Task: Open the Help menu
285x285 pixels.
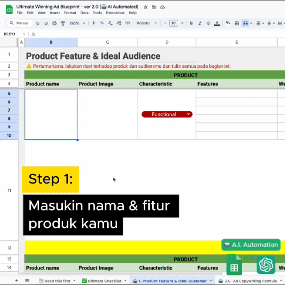Action: click(133, 13)
